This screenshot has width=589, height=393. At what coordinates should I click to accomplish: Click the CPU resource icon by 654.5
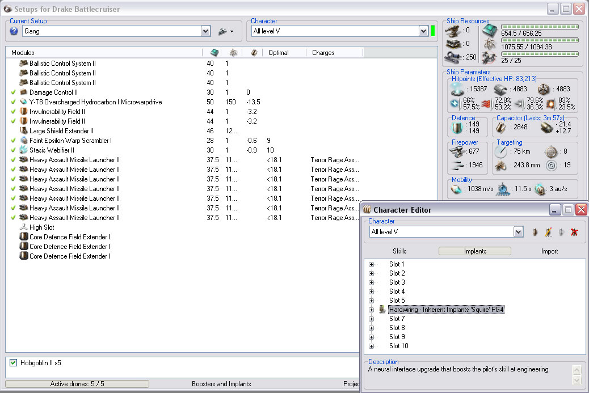tap(490, 29)
